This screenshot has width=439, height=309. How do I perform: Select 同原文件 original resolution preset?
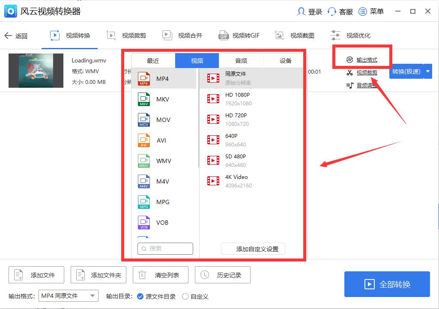(251, 78)
